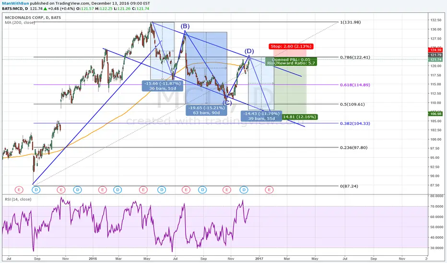Image resolution: width=447 pixels, height=263 pixels.
Task: Click the O:121.57 open price value
Action: coord(85,9)
